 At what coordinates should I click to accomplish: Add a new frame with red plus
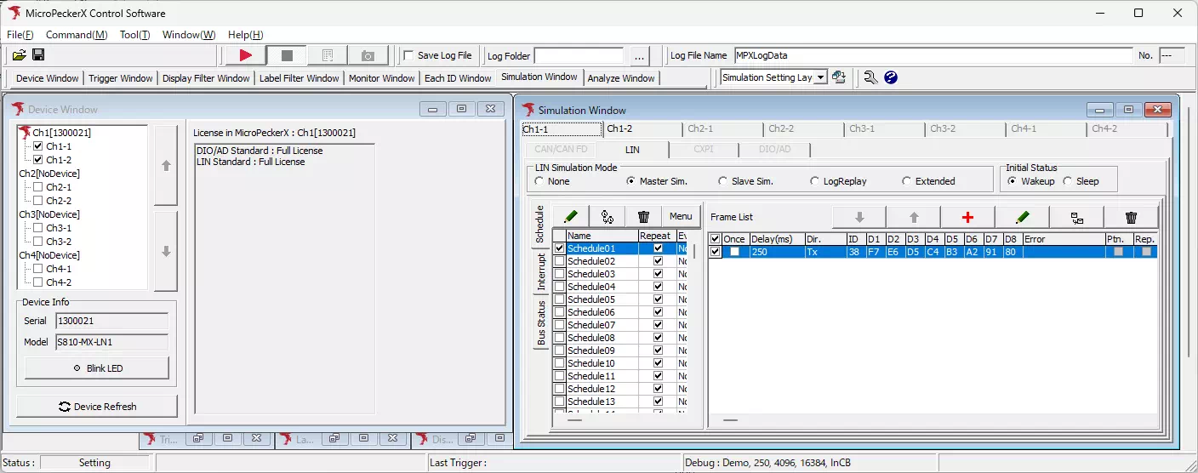[967, 217]
